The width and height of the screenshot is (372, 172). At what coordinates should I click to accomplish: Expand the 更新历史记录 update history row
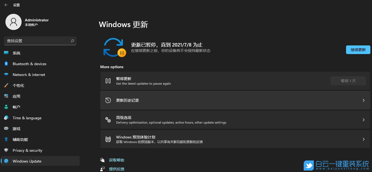coord(235,100)
